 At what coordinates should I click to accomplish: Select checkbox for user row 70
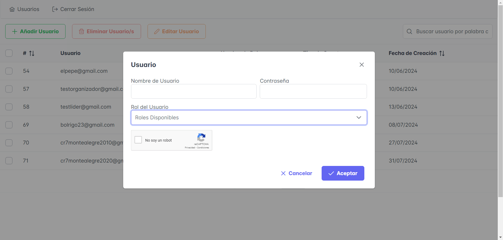click(9, 143)
